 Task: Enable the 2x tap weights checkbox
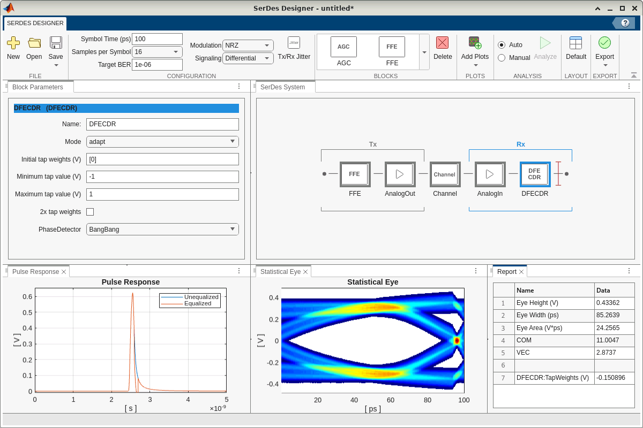click(x=90, y=212)
